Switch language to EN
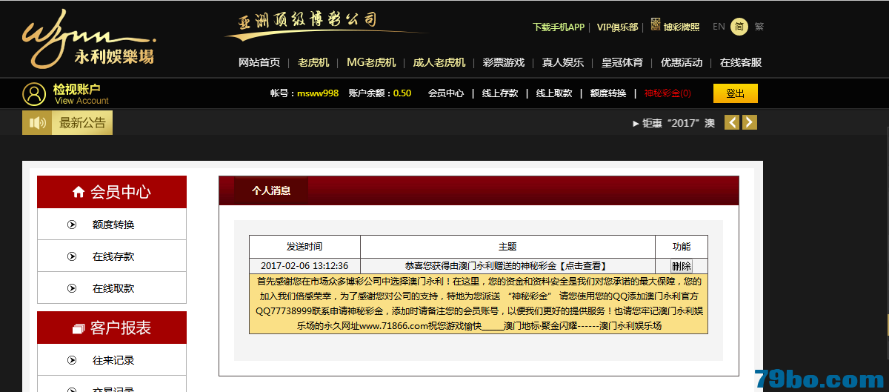 coord(719,27)
